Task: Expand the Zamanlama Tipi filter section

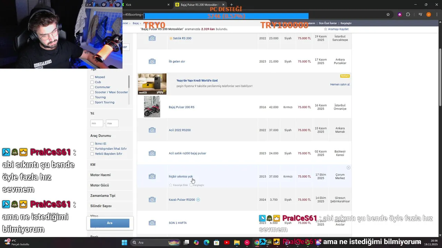Action: coord(110,196)
